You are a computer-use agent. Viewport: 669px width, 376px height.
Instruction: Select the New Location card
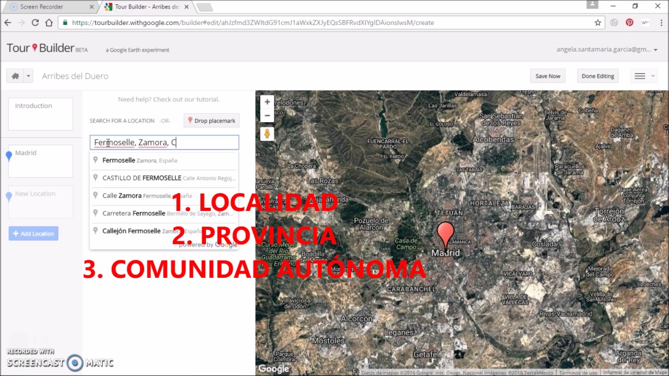tap(41, 202)
